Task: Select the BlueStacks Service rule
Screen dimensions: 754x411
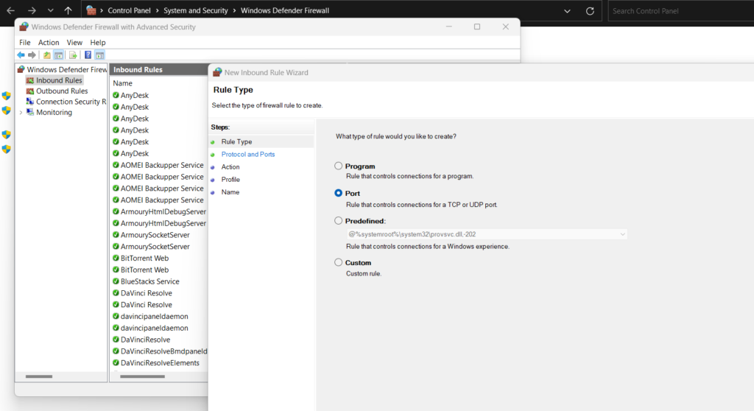Action: click(x=150, y=281)
